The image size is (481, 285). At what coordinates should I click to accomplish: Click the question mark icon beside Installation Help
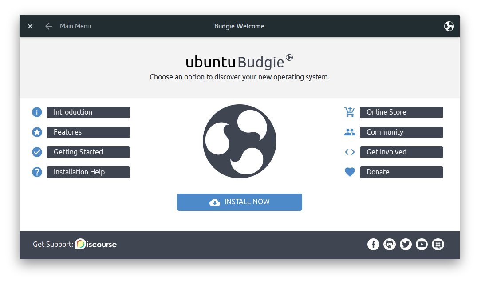(x=37, y=172)
